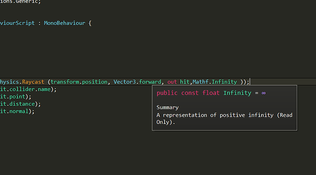Click the infinity symbol in the tooltip

pos(264,93)
